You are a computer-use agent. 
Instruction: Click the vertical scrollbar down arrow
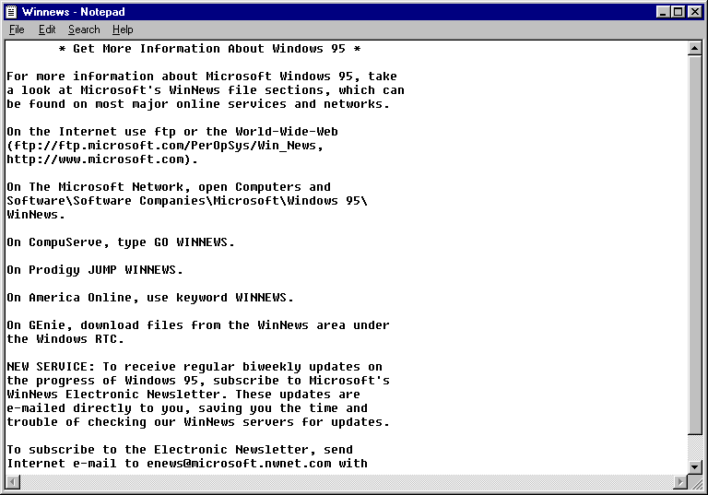pos(694,467)
